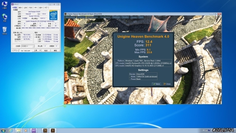The height and width of the screenshot is (133, 236).
Task: Click CPU-Z title bar app icon
Action: coord(13,4)
